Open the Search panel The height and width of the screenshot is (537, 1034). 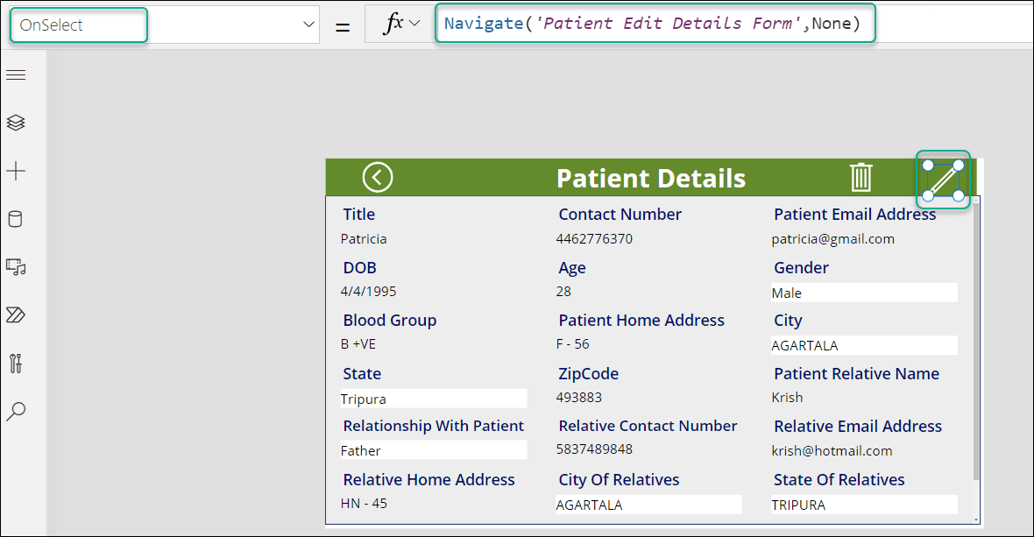[x=16, y=411]
